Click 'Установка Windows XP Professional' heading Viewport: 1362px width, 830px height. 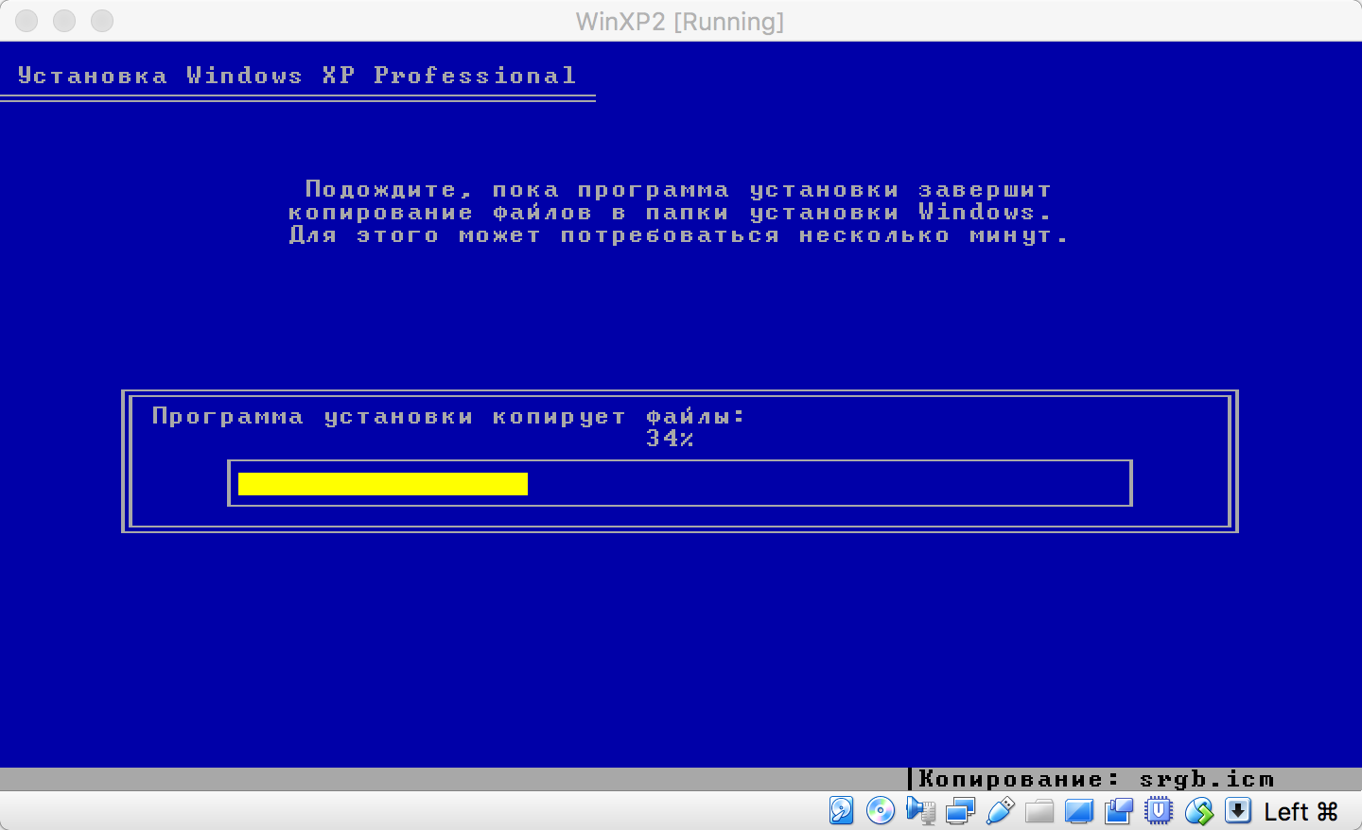297,76
